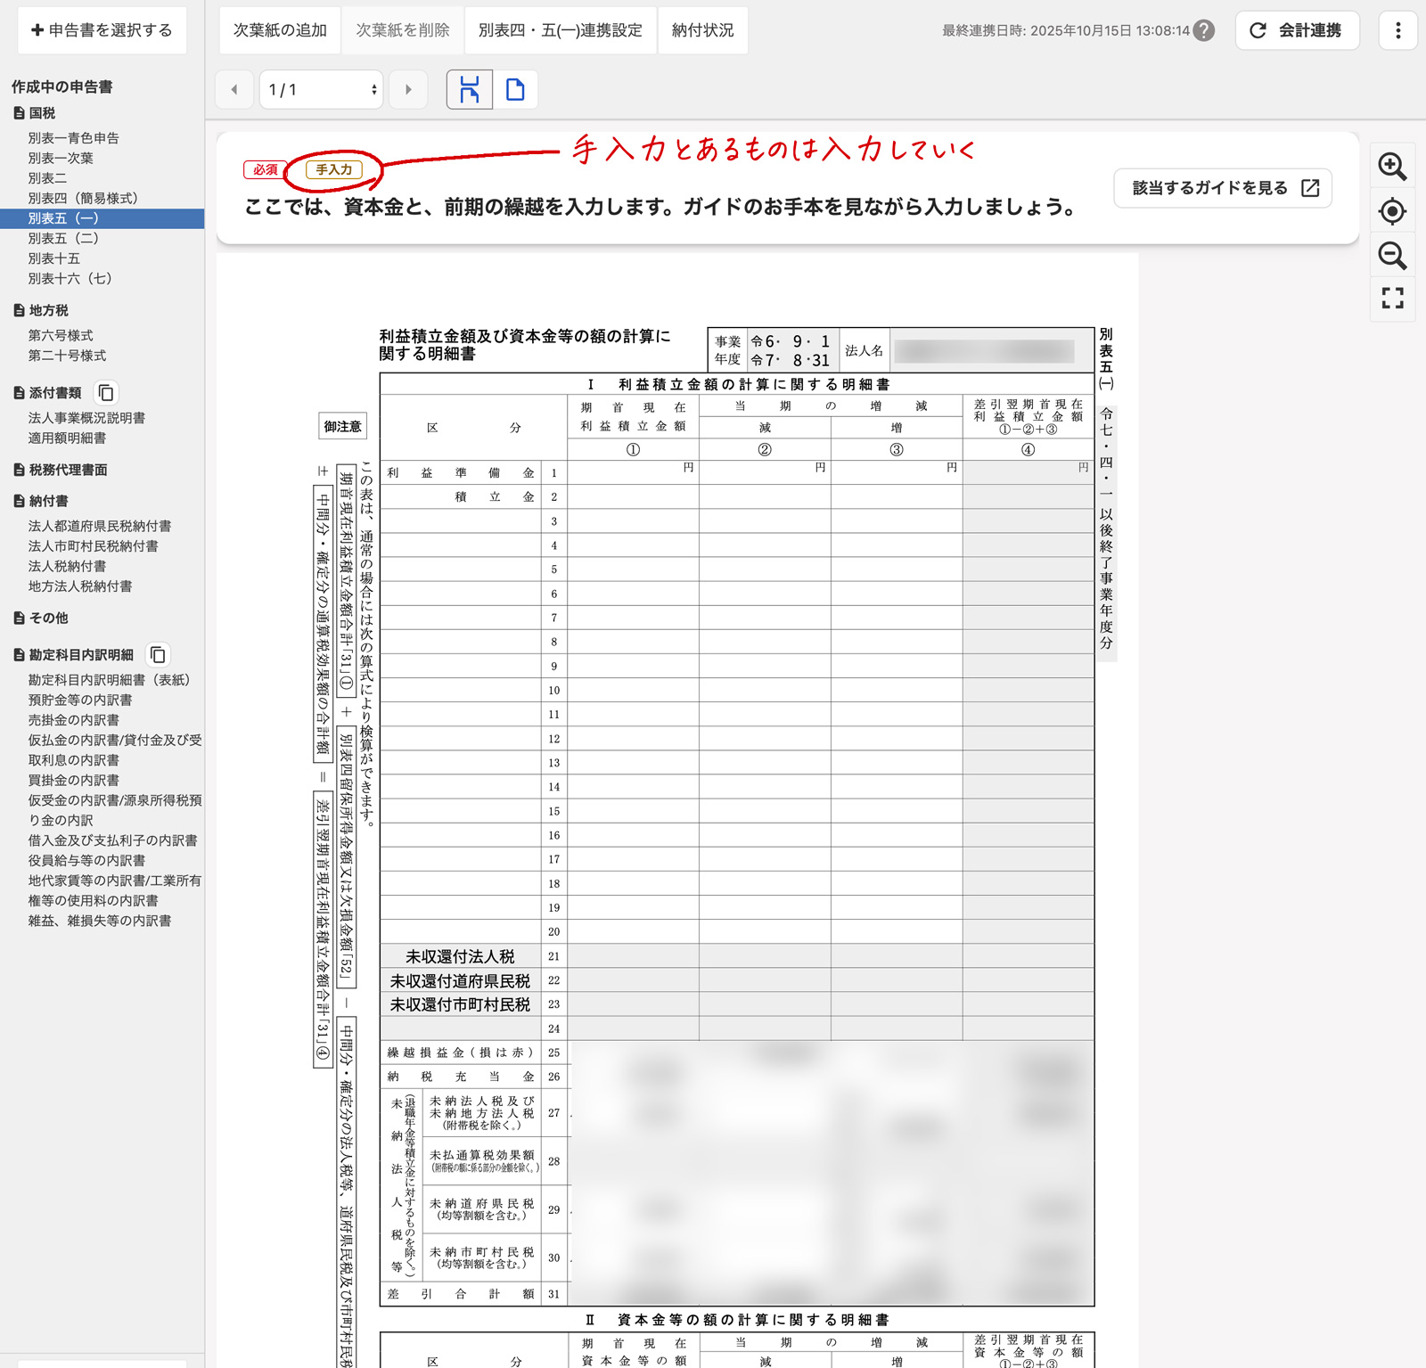Open the 納付状況 tab

(702, 30)
